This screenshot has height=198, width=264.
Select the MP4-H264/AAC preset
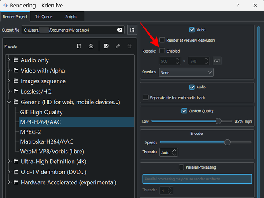click(x=77, y=122)
